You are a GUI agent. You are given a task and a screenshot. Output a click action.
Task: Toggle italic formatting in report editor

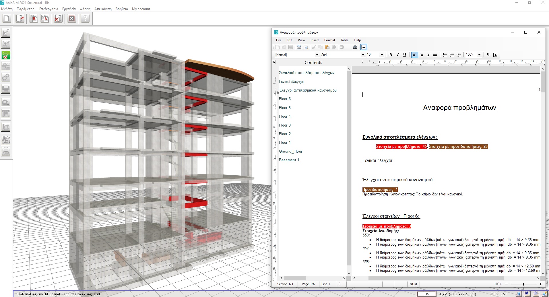coord(397,55)
